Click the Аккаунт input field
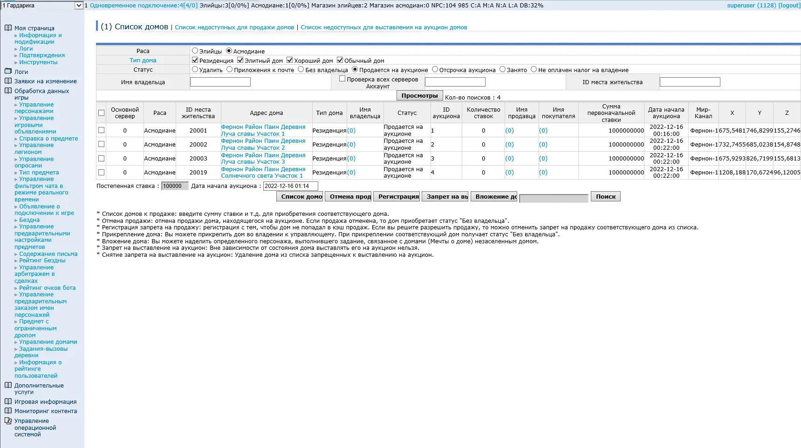 [455, 82]
